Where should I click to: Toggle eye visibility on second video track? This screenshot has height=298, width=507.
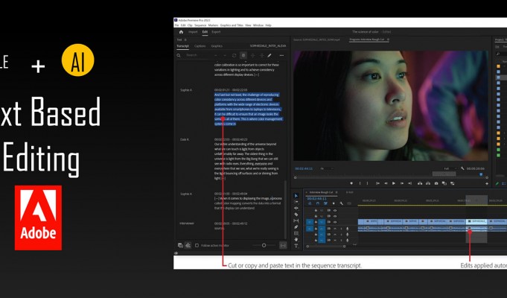pos(335,216)
